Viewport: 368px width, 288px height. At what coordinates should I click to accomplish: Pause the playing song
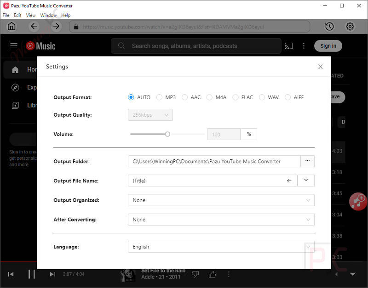[32, 274]
